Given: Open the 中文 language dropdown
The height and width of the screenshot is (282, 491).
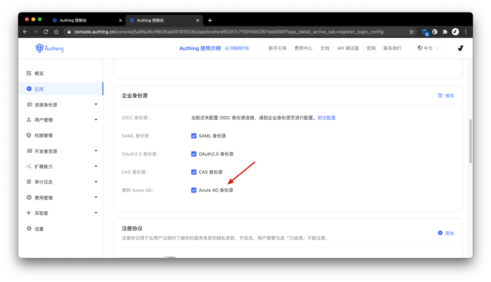Looking at the screenshot, I should coord(428,48).
